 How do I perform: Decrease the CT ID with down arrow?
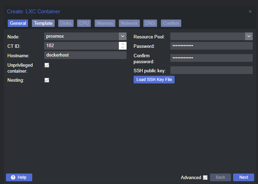tap(123, 47)
